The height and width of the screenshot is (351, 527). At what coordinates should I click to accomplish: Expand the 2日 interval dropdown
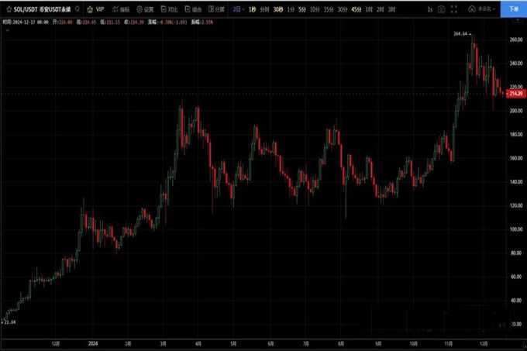tap(238, 9)
